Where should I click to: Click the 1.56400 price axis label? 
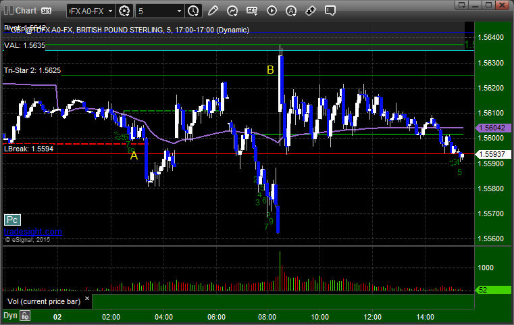[x=491, y=37]
